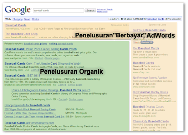Open Cached link for lcweb2 bbhome.html
This screenshot has width=188, height=135.
(62, 85)
